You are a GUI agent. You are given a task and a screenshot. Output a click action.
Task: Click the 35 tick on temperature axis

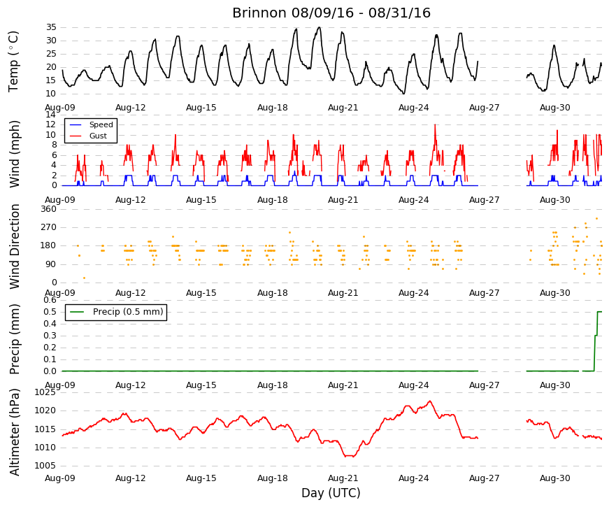click(51, 27)
